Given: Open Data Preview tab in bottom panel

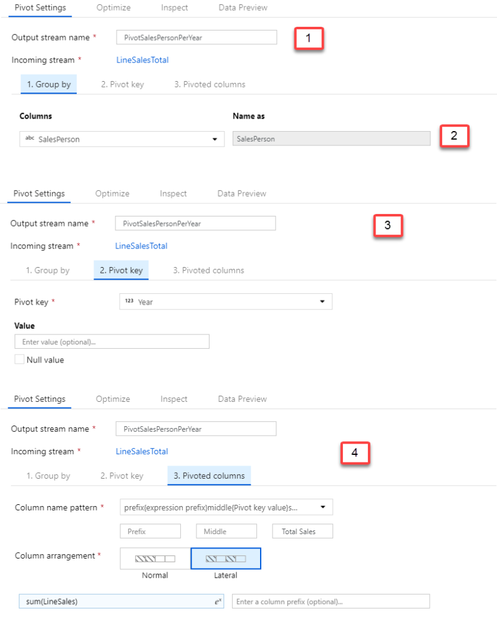Looking at the screenshot, I should 242,399.
